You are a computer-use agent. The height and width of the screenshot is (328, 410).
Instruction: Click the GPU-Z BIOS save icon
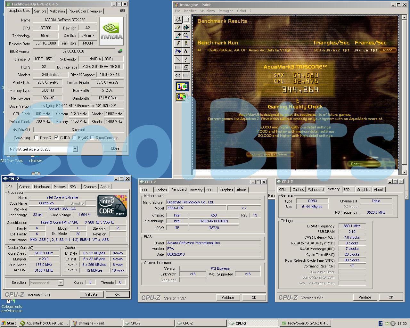(x=120, y=51)
